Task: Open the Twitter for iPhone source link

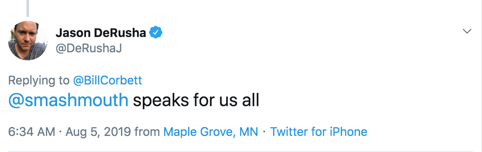Action: point(319,132)
